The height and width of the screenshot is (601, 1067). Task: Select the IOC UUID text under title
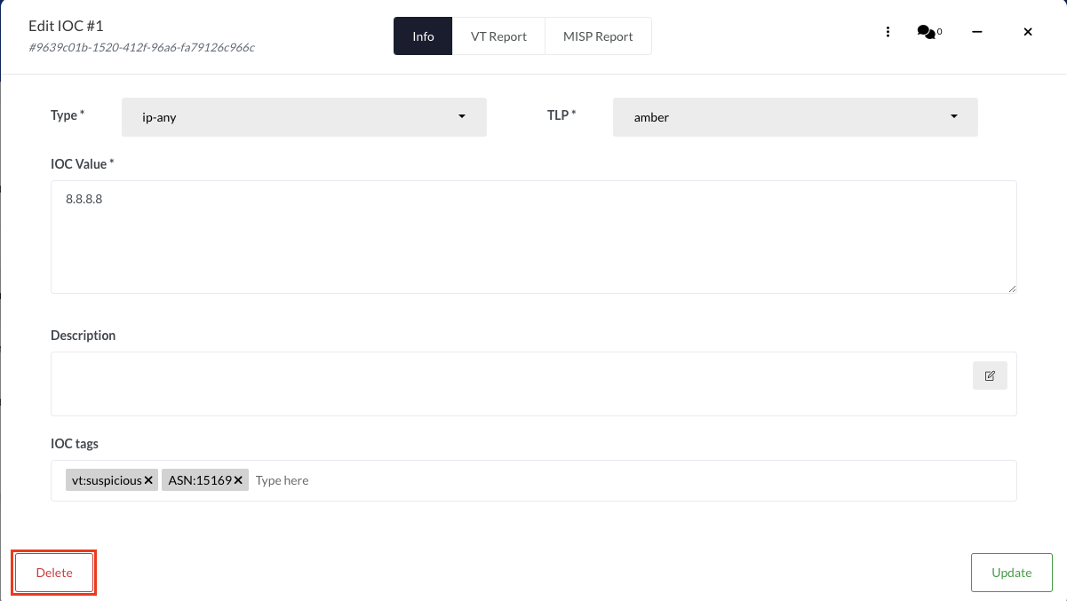tap(142, 48)
